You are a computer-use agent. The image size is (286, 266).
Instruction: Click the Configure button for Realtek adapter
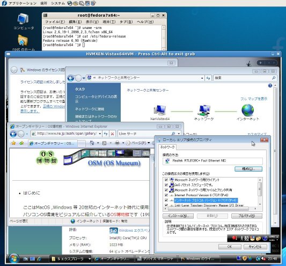pyautogui.click(x=248, y=169)
